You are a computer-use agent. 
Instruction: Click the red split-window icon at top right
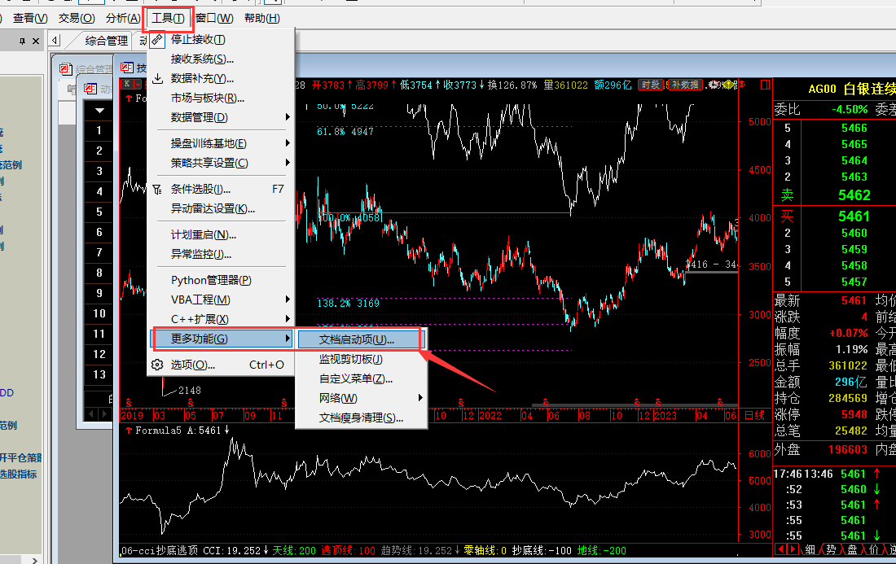coord(765,85)
